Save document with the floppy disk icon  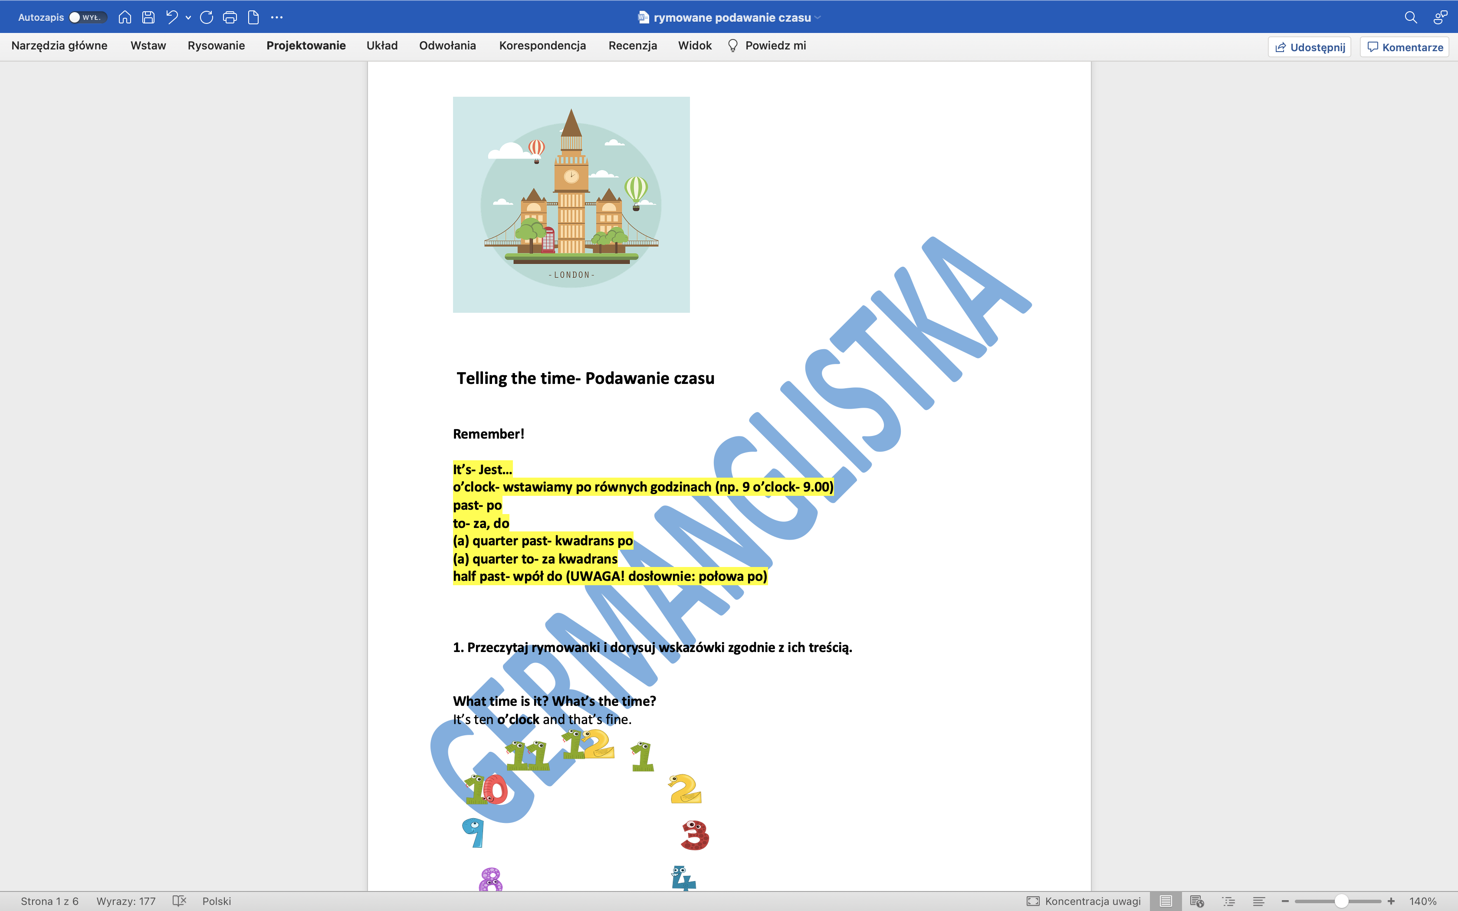148,17
